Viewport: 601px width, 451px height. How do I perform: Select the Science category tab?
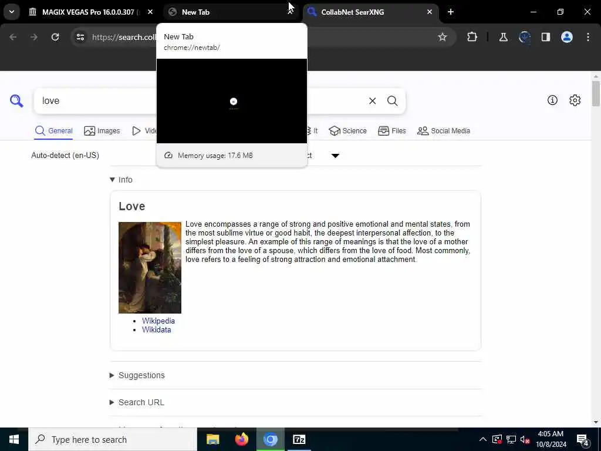coord(347,131)
